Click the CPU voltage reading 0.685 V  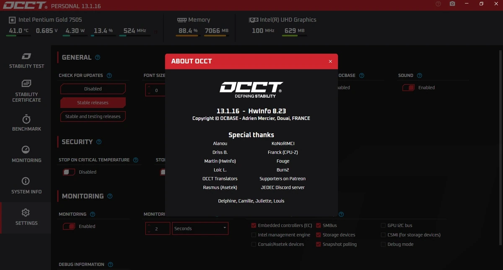47,31
